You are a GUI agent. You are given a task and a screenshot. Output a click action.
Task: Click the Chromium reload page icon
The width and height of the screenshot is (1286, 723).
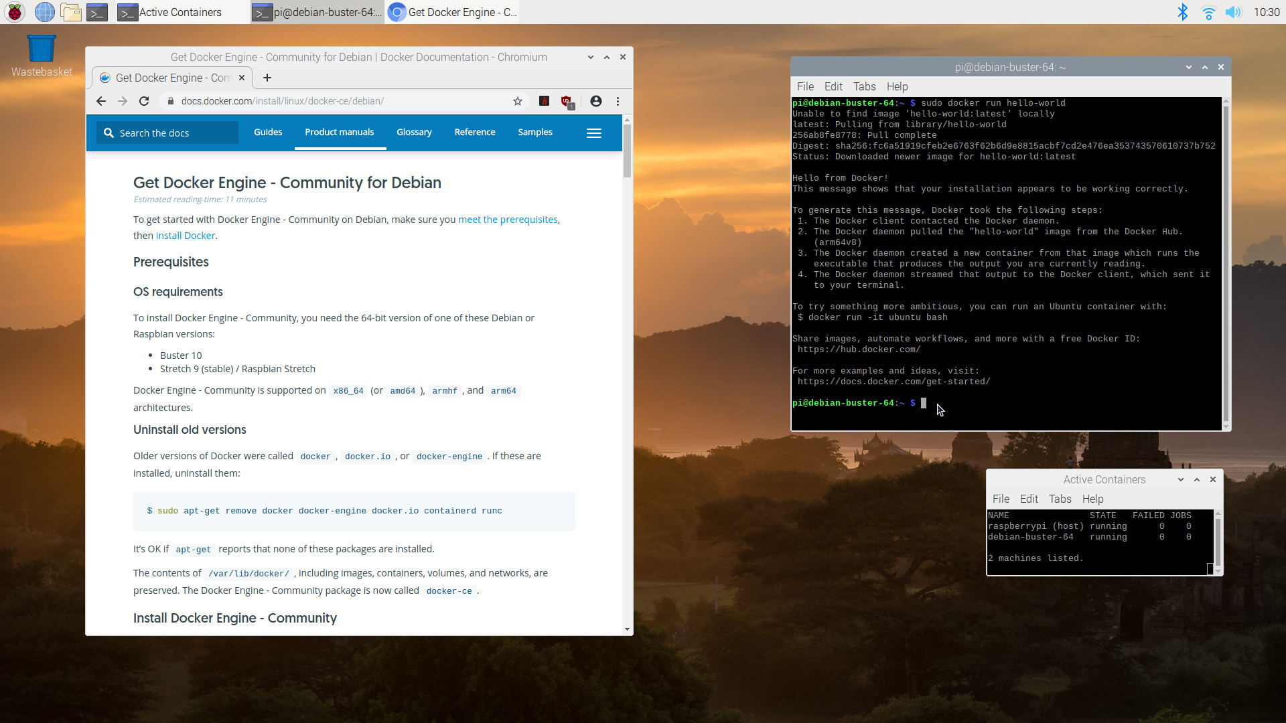[144, 101]
